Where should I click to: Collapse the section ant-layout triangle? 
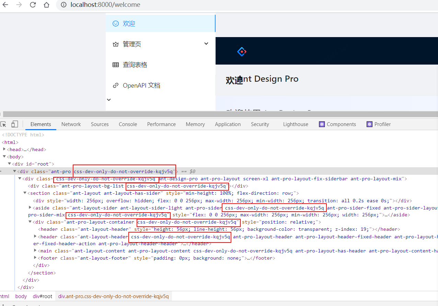pyautogui.click(x=25, y=193)
